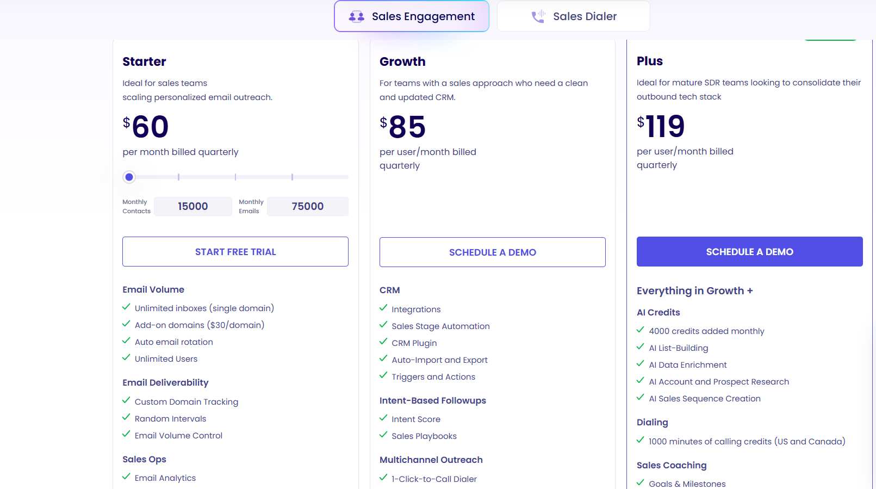
Task: Click the checkmark beside Integrations
Action: [383, 308]
